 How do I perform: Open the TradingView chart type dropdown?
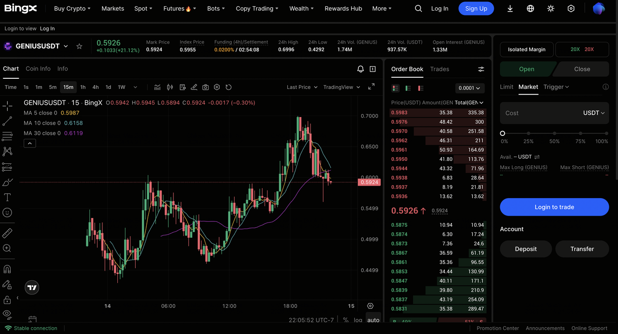(342, 87)
